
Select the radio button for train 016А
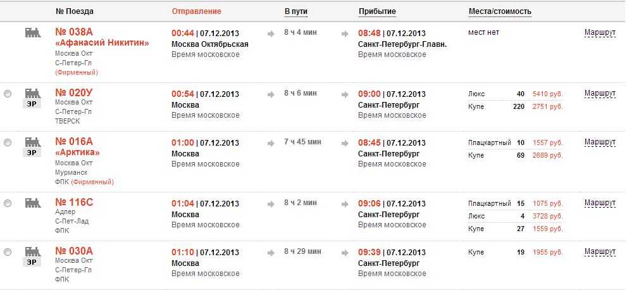tap(8, 142)
